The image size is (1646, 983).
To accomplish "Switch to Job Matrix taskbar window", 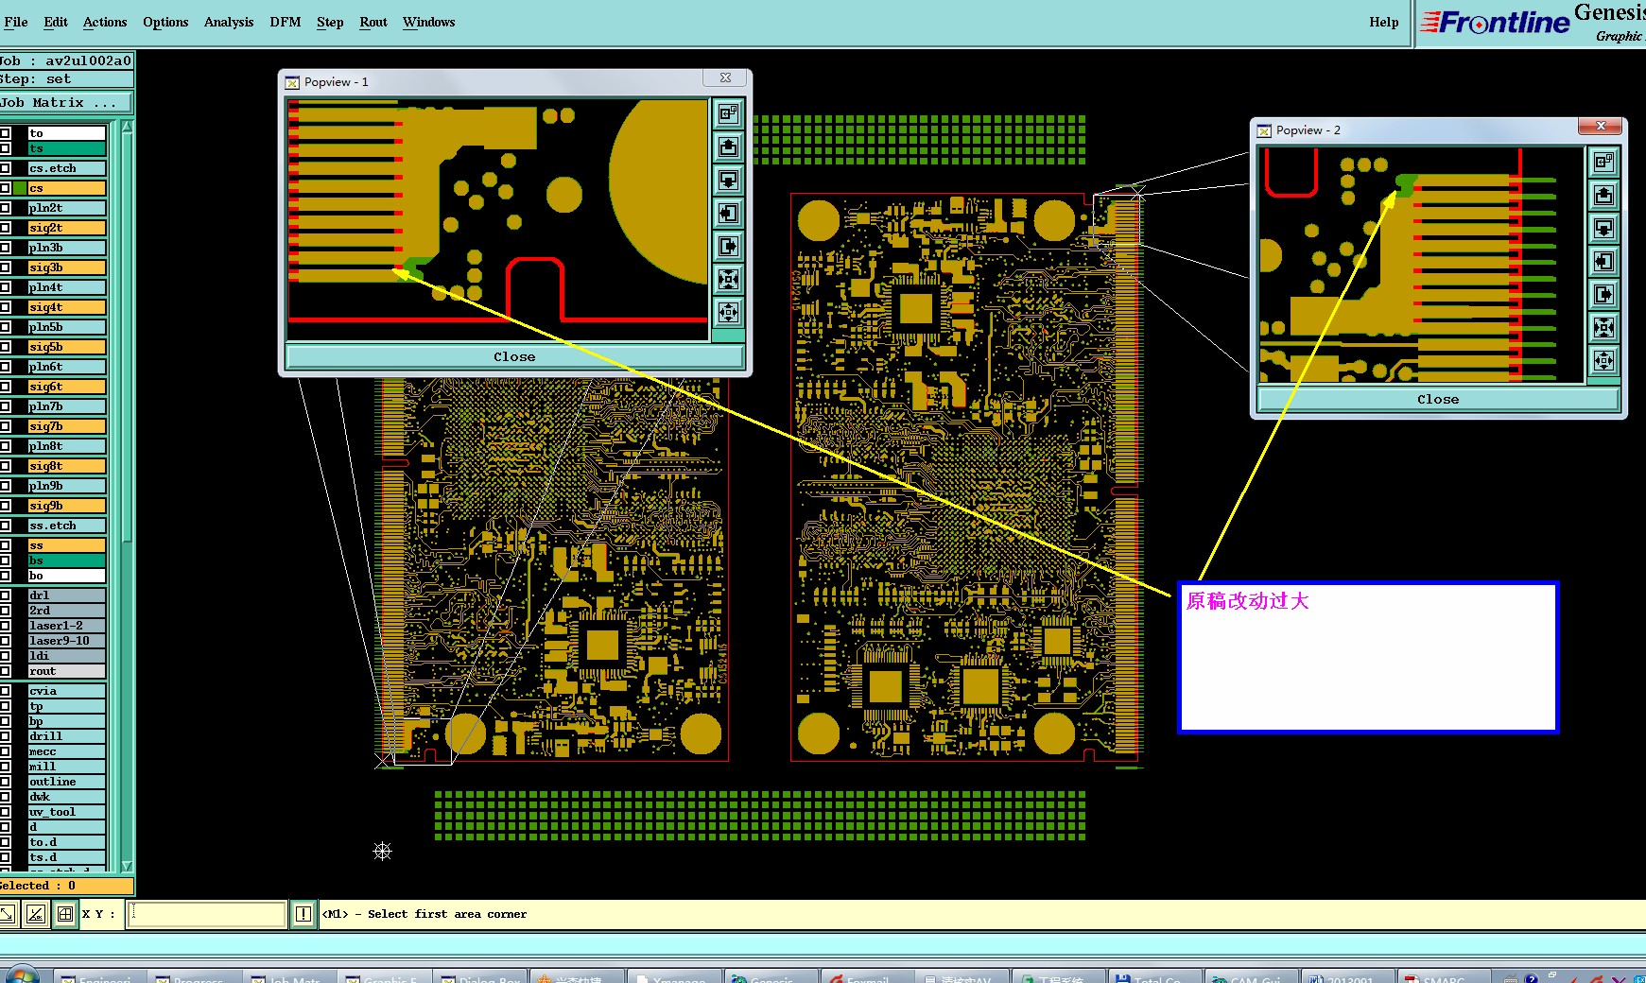I will 288,977.
